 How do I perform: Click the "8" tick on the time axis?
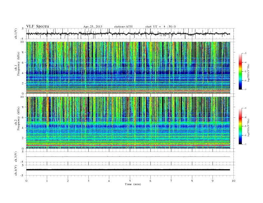(x=192, y=181)
